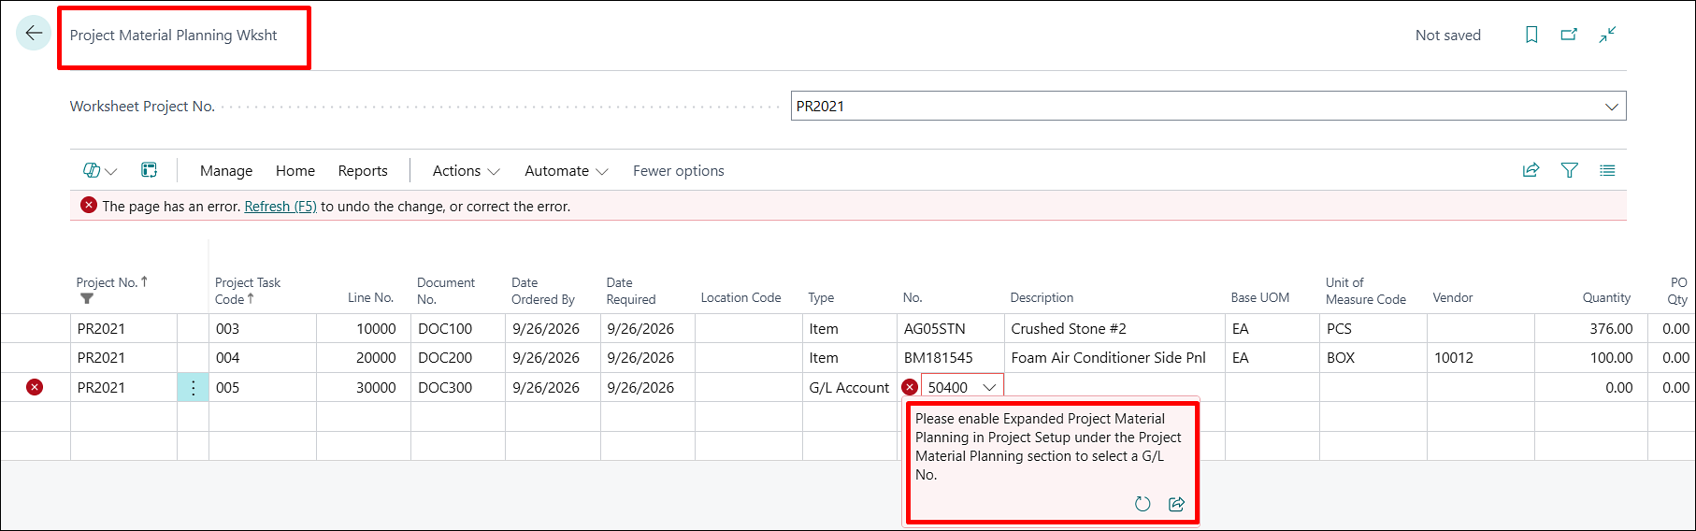
Task: Click Fewer options button
Action: coord(679,170)
